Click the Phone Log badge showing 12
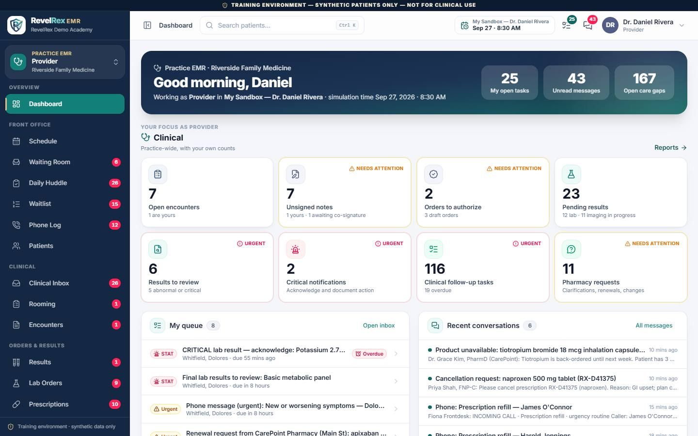This screenshot has height=436, width=698. pos(115,225)
